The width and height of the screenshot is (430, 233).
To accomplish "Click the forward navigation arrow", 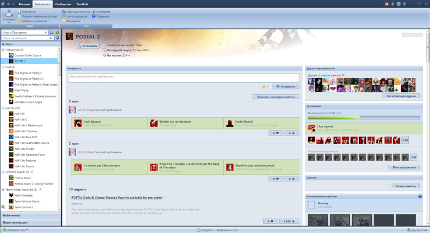I will (13, 4).
